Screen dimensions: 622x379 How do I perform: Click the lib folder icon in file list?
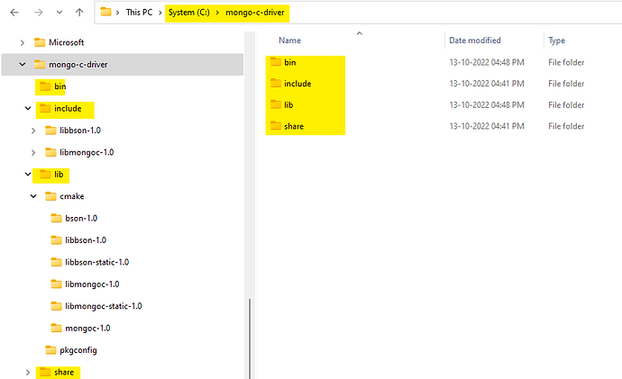tap(275, 105)
